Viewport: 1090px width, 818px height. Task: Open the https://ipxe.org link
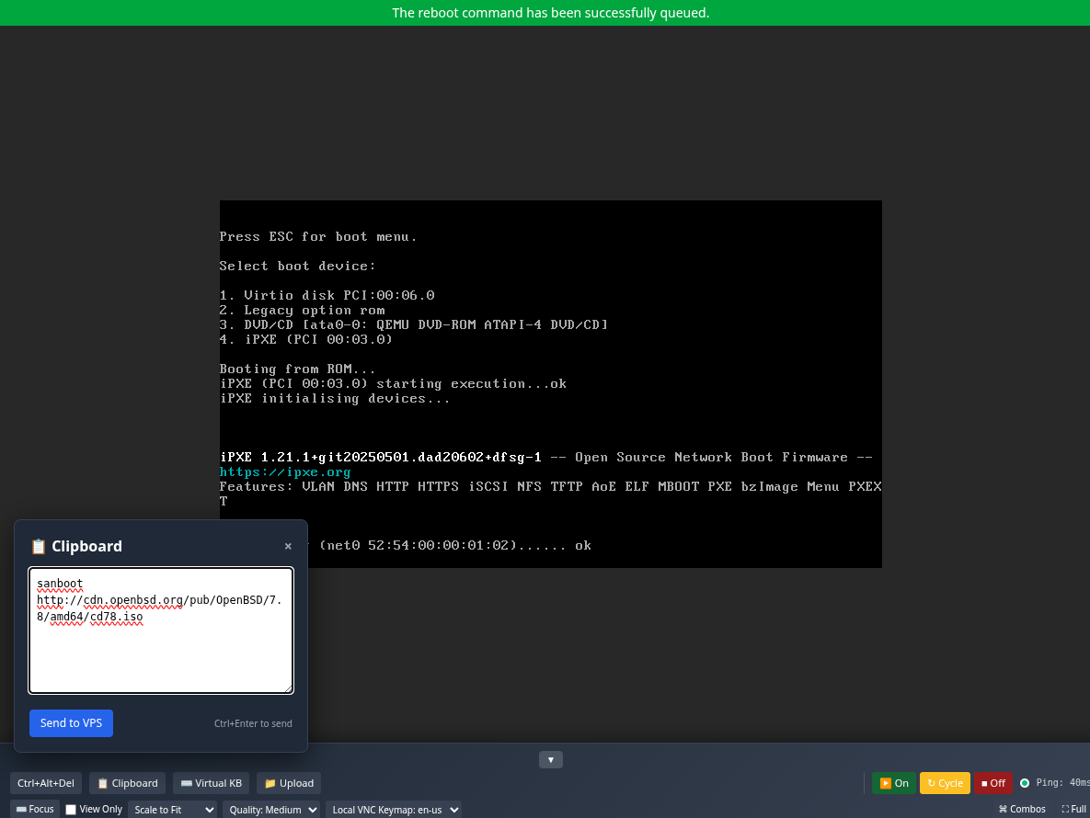285,471
